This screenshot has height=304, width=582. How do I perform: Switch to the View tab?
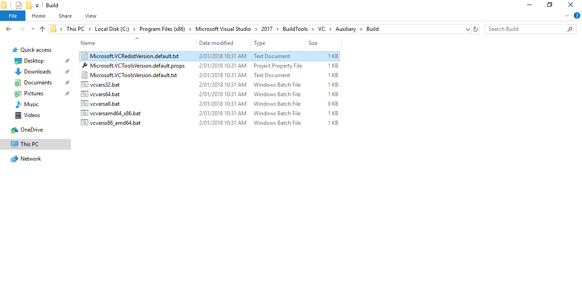coord(90,15)
